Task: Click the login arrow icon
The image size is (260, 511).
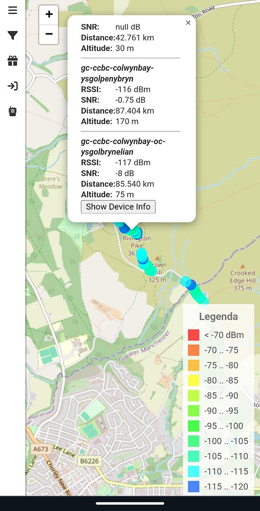Action: click(x=13, y=86)
